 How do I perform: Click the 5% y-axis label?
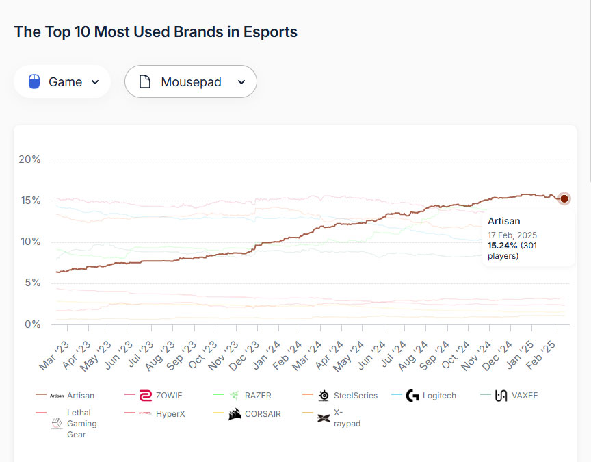point(32,283)
